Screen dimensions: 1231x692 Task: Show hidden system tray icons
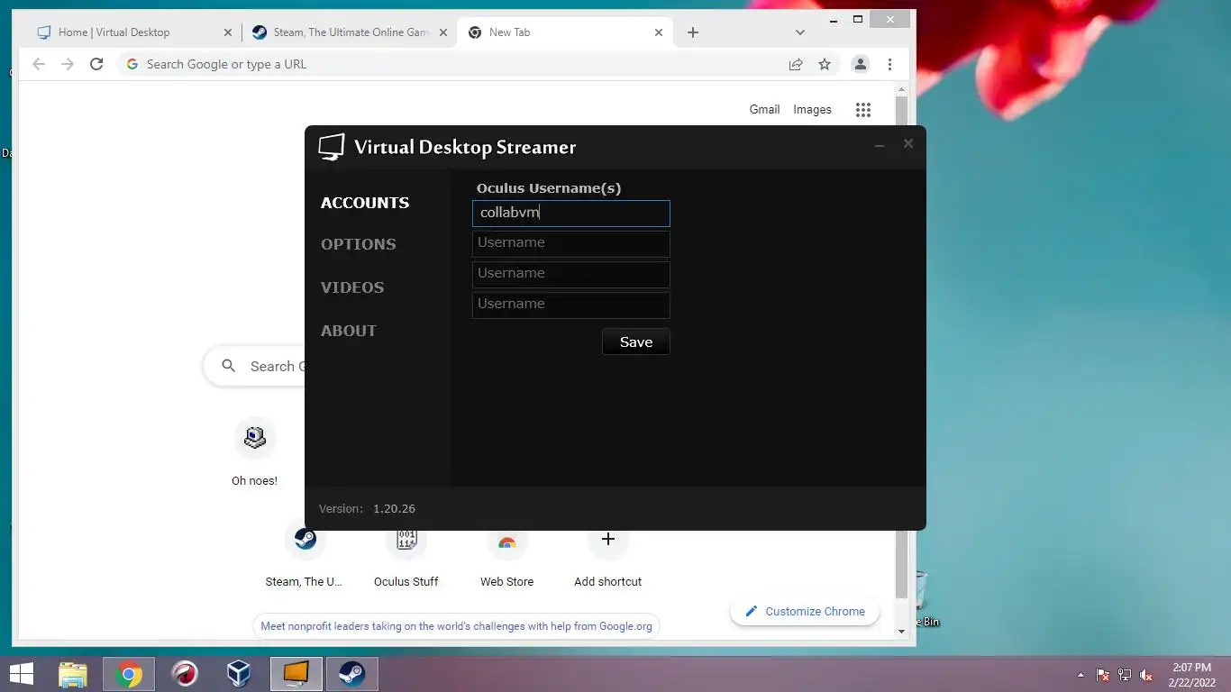[x=1081, y=675]
